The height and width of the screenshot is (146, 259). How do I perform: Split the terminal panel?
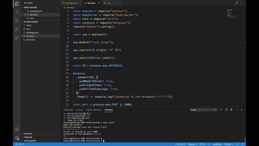click(226, 109)
